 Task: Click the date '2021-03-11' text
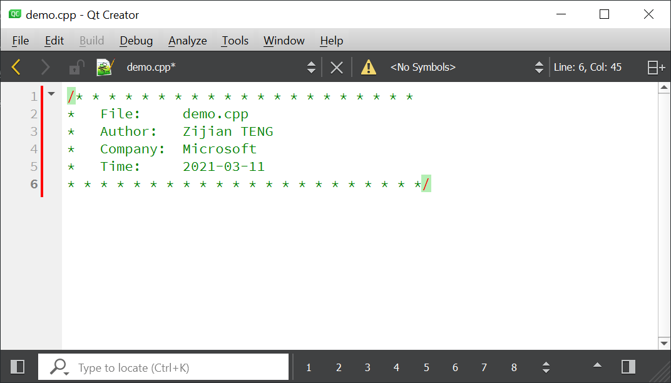(224, 166)
